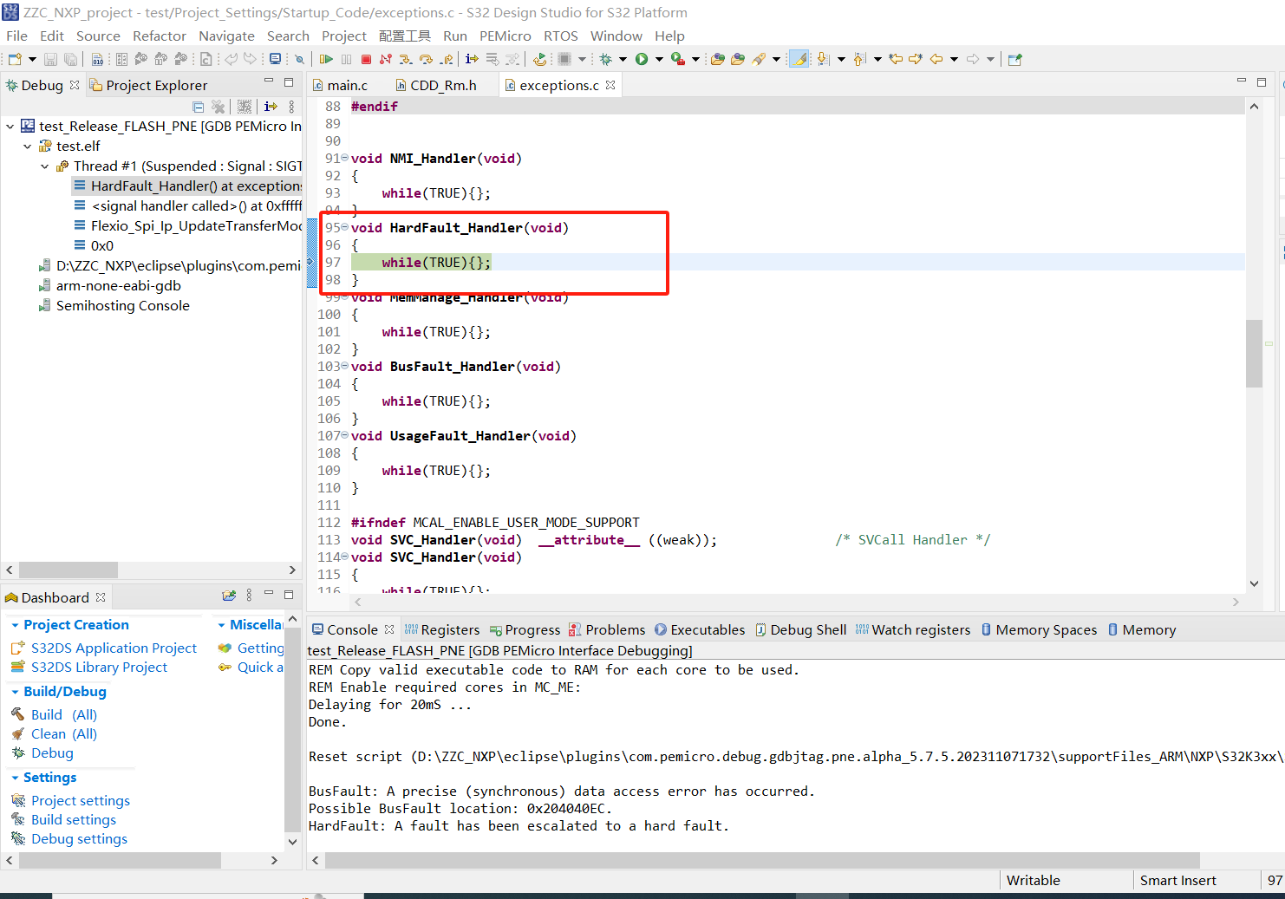Click the green Resume icon
Image resolution: width=1285 pixels, height=899 pixels.
click(326, 58)
